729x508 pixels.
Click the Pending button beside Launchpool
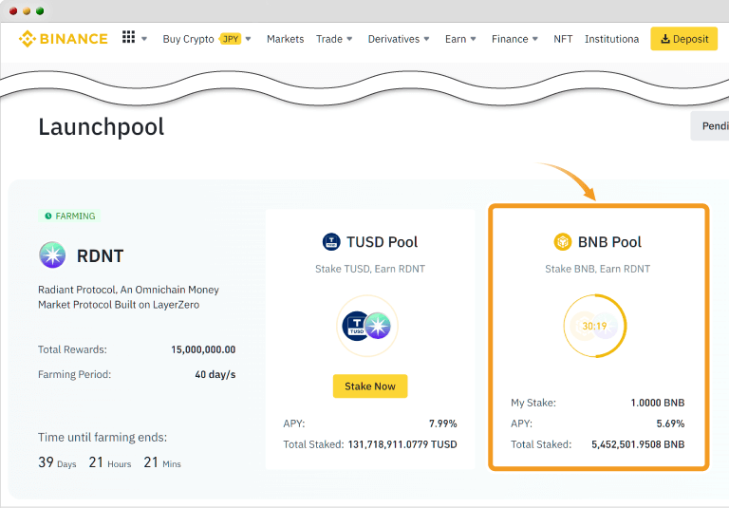(x=710, y=125)
